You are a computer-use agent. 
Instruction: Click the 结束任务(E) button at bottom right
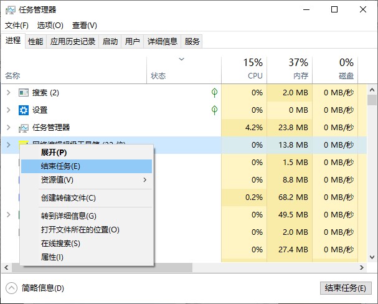point(346,288)
